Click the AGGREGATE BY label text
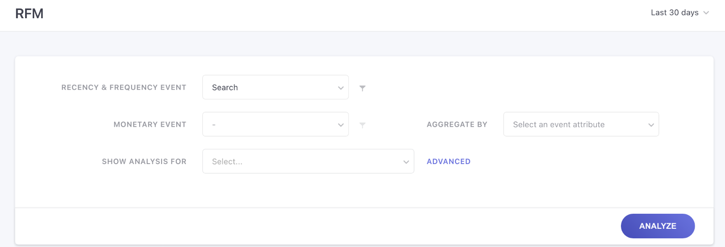 457,124
